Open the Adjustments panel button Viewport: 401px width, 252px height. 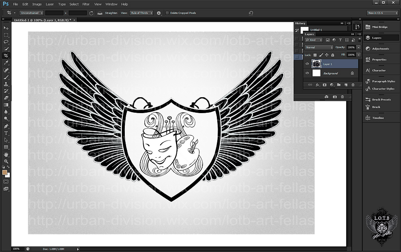coord(381,49)
